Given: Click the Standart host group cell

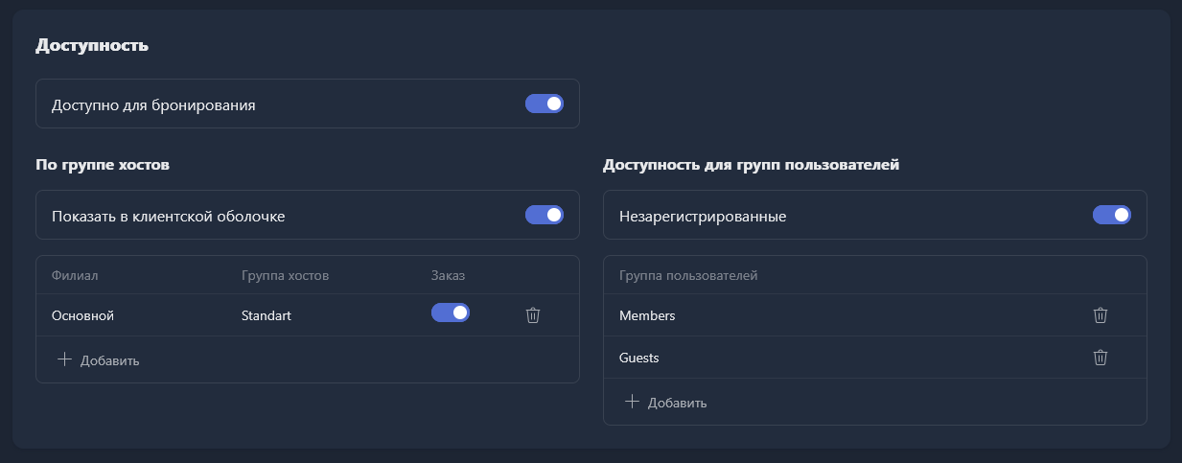Looking at the screenshot, I should (x=267, y=315).
